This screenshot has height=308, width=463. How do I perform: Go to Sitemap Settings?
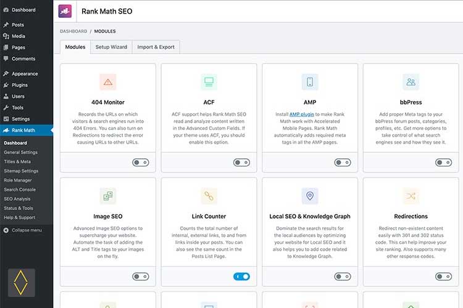tap(21, 171)
